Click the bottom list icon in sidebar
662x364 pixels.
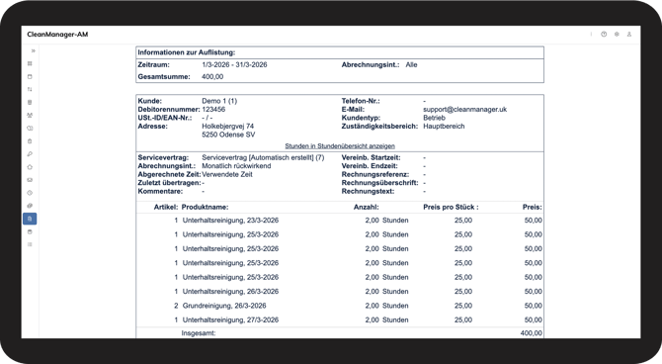pos(30,244)
